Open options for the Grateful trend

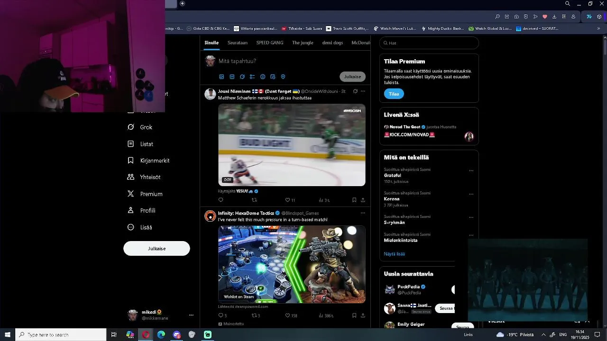[x=471, y=170]
